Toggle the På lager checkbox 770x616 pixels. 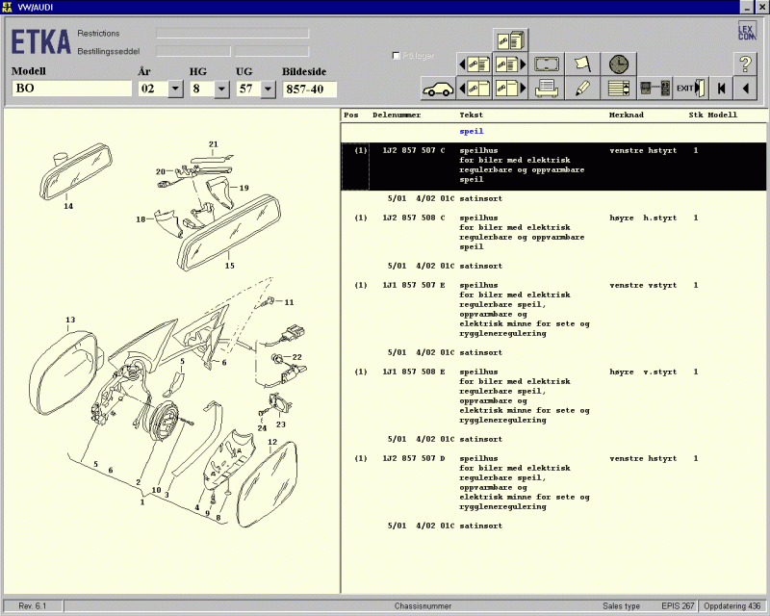point(397,56)
